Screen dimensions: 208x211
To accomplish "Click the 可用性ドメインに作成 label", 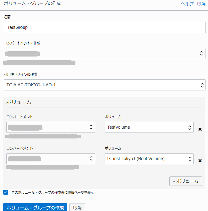I will tap(20, 74).
